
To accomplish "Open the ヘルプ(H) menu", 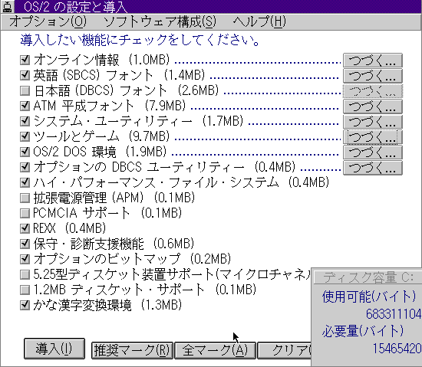I will click(x=259, y=21).
